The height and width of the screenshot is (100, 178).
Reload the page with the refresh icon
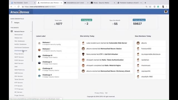pyautogui.click(x=18, y=7)
